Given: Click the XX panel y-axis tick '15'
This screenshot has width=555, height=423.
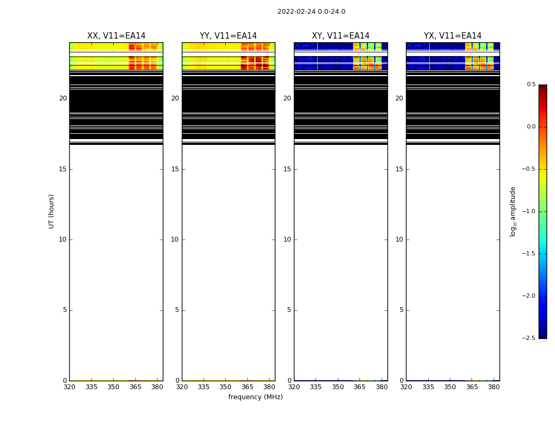Looking at the screenshot, I should point(63,169).
